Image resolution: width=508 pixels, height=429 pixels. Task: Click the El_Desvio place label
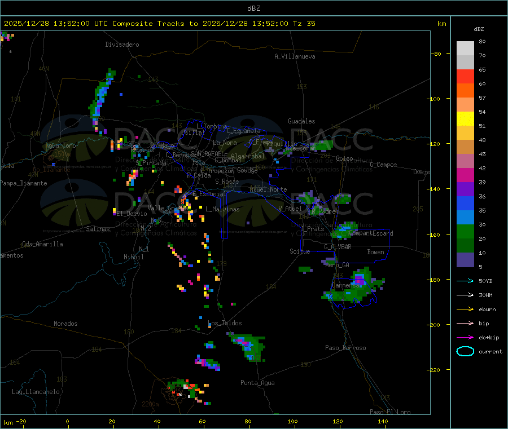[x=132, y=214]
